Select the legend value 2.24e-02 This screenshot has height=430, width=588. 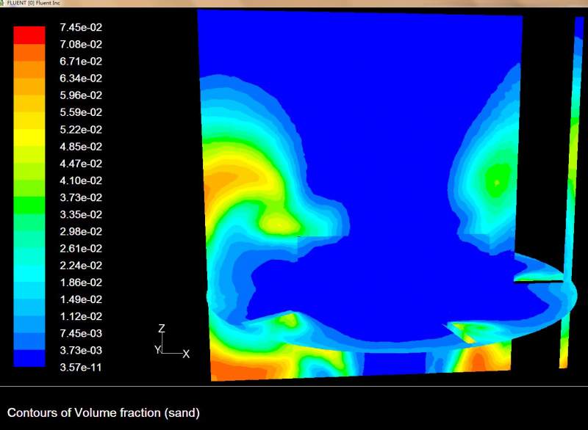click(81, 266)
